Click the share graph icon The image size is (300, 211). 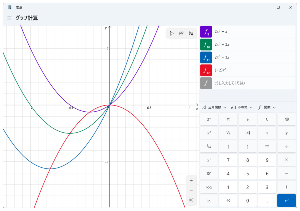(181, 33)
